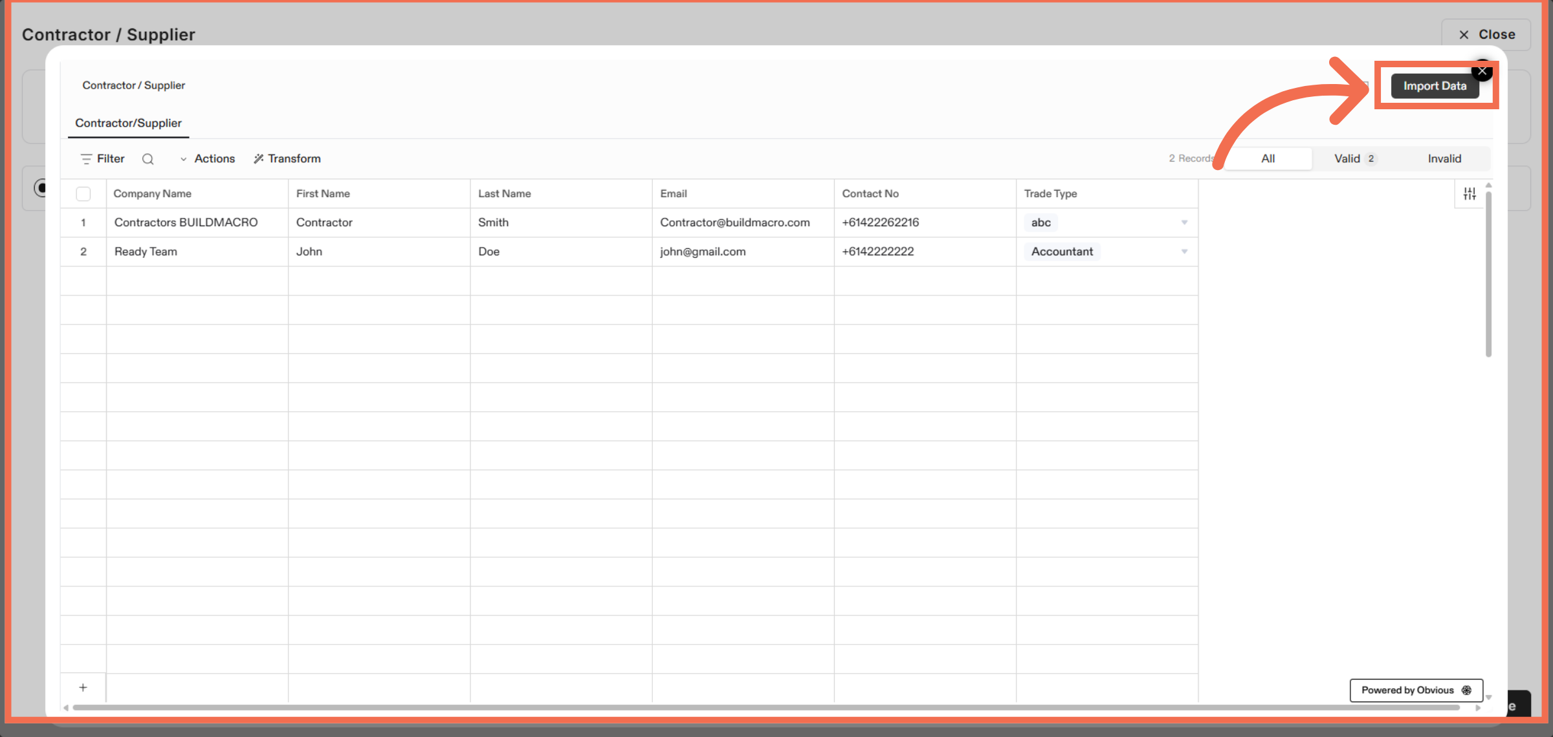Switch to the Contractor/Supplier tab
Viewport: 1553px width, 737px height.
[127, 123]
